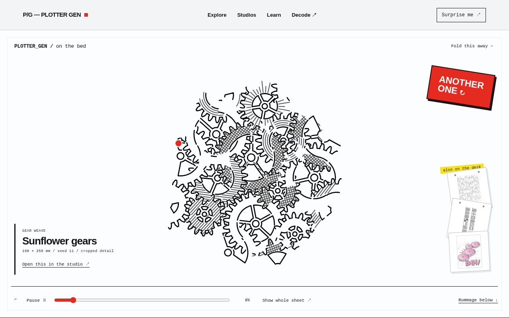Click the 190 × 250 mm seed details
This screenshot has height=318, width=509.
click(x=68, y=251)
